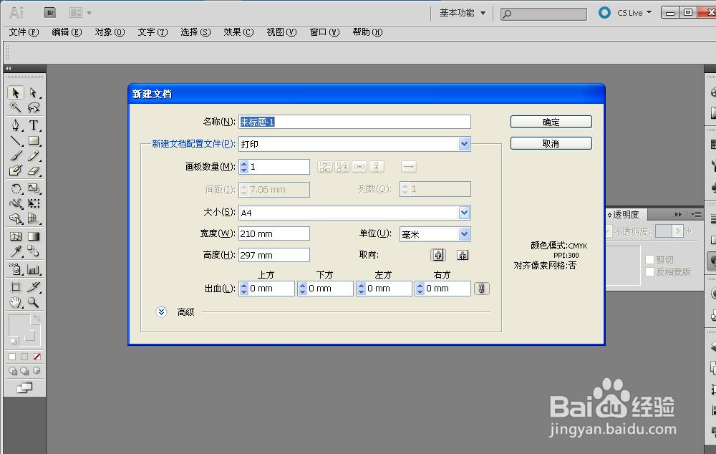The width and height of the screenshot is (716, 454).
Task: Open Adobe Bridge from the application bar
Action: coord(50,12)
